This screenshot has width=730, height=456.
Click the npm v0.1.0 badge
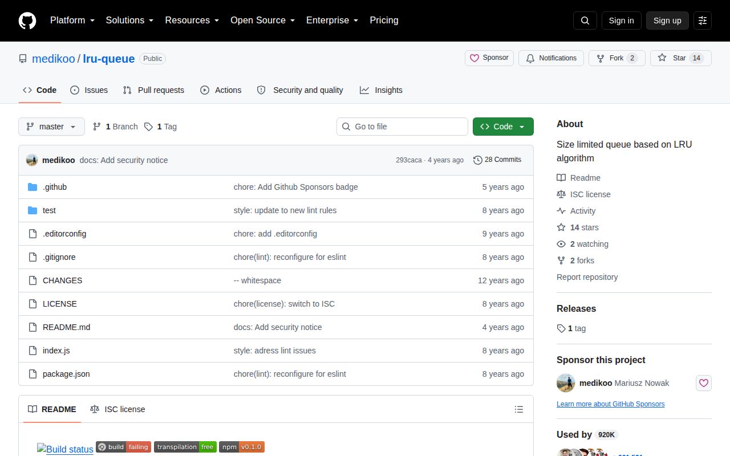pos(242,447)
